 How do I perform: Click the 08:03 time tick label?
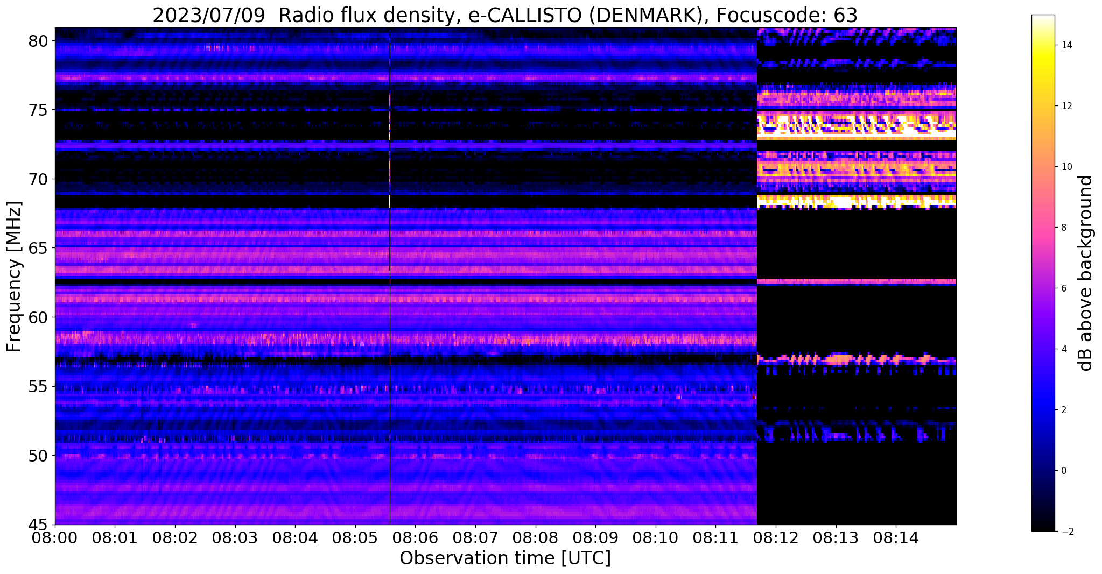tap(235, 538)
